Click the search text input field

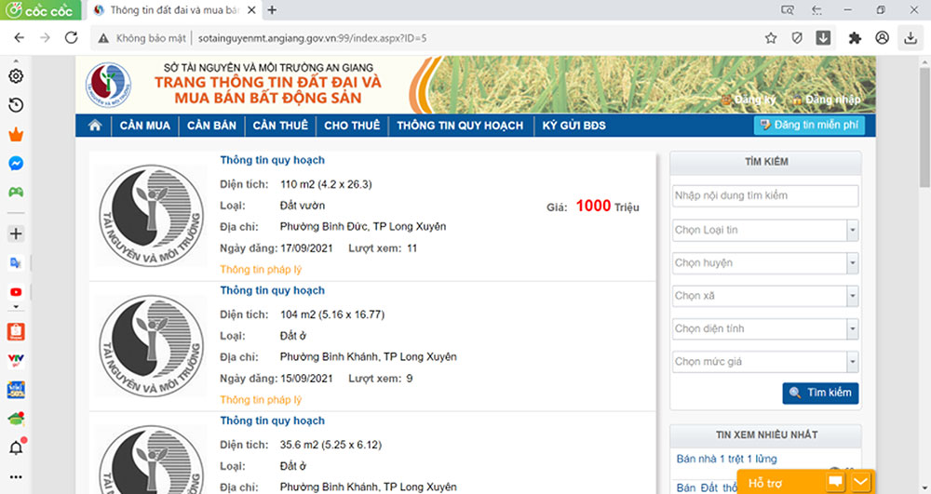[x=765, y=195]
